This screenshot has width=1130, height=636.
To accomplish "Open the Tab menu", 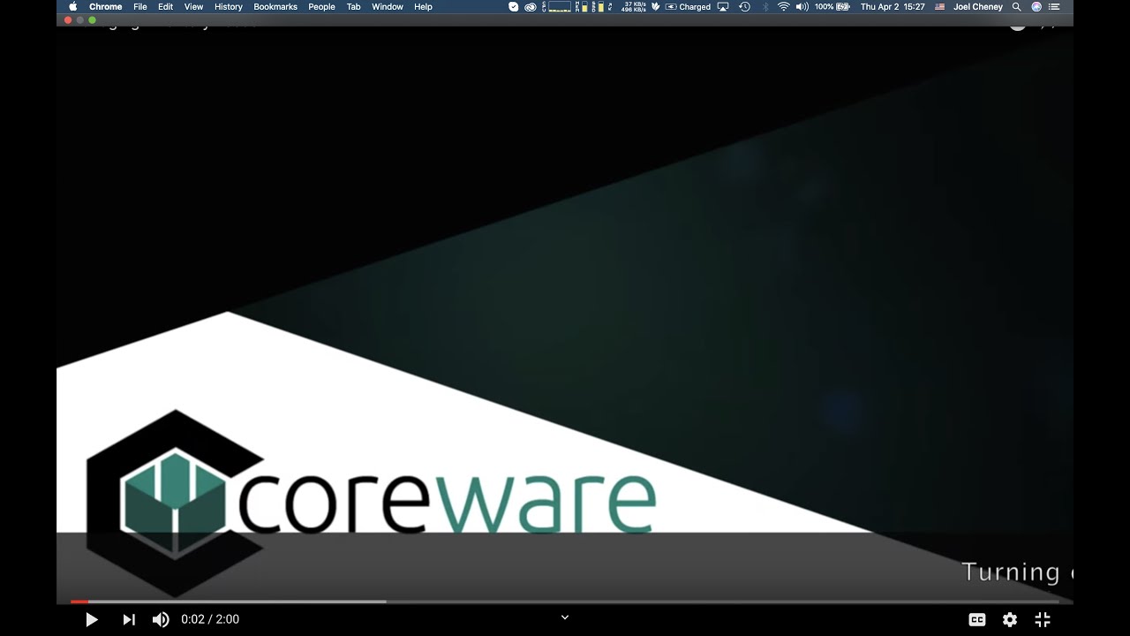I will pos(353,7).
